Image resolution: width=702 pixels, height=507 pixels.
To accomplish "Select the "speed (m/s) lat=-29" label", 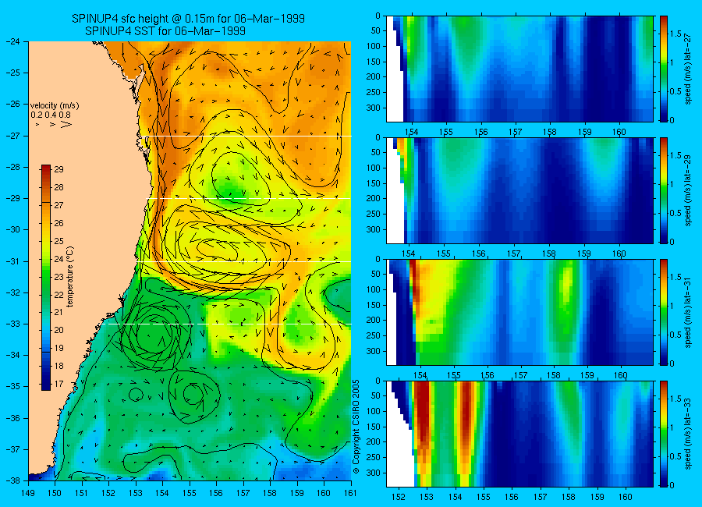I will [x=688, y=190].
